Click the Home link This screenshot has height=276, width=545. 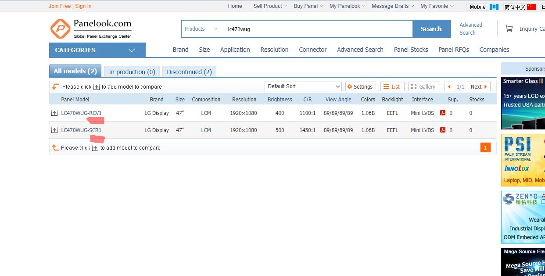point(235,6)
